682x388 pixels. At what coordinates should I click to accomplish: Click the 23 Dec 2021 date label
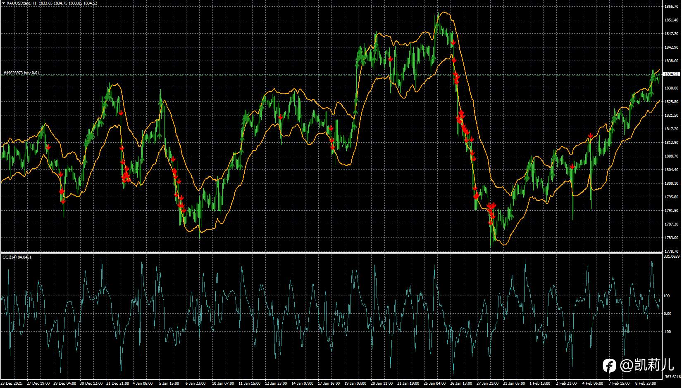point(11,383)
